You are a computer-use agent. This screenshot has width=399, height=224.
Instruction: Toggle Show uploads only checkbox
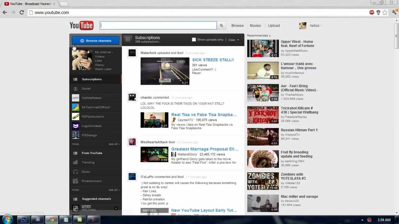point(194,40)
